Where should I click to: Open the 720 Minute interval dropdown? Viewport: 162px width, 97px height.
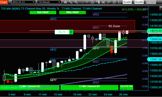[49, 2]
